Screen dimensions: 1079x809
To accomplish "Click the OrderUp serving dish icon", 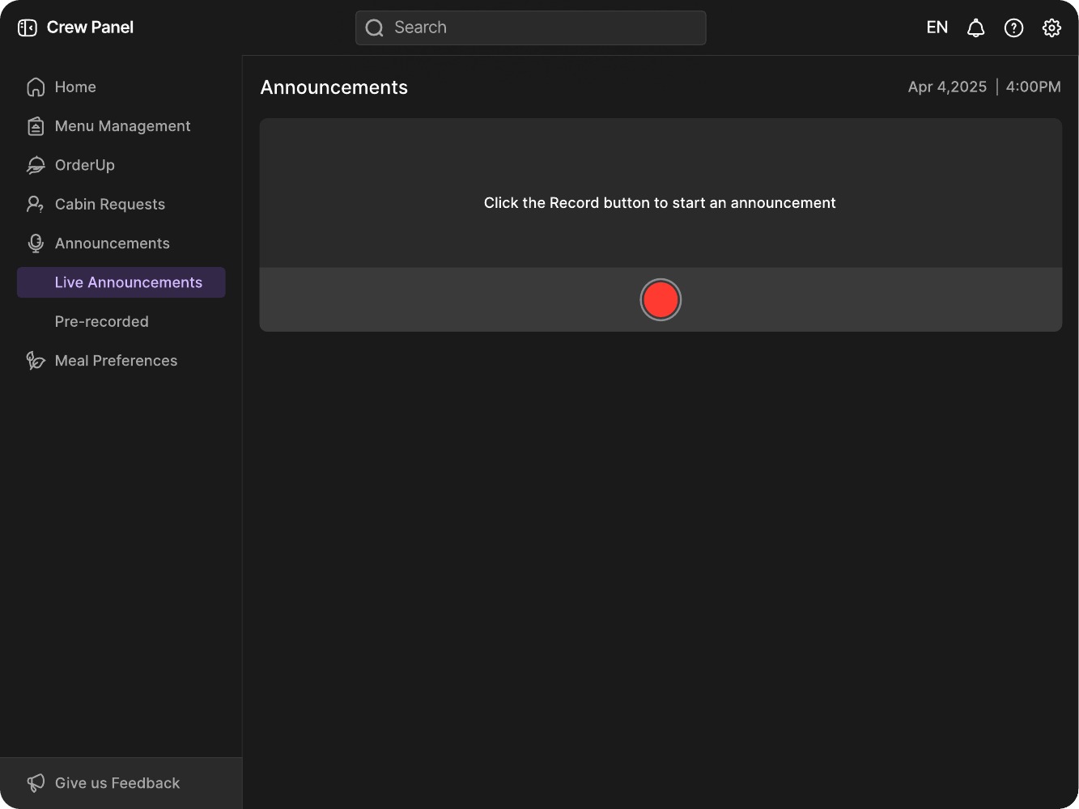I will tap(36, 165).
